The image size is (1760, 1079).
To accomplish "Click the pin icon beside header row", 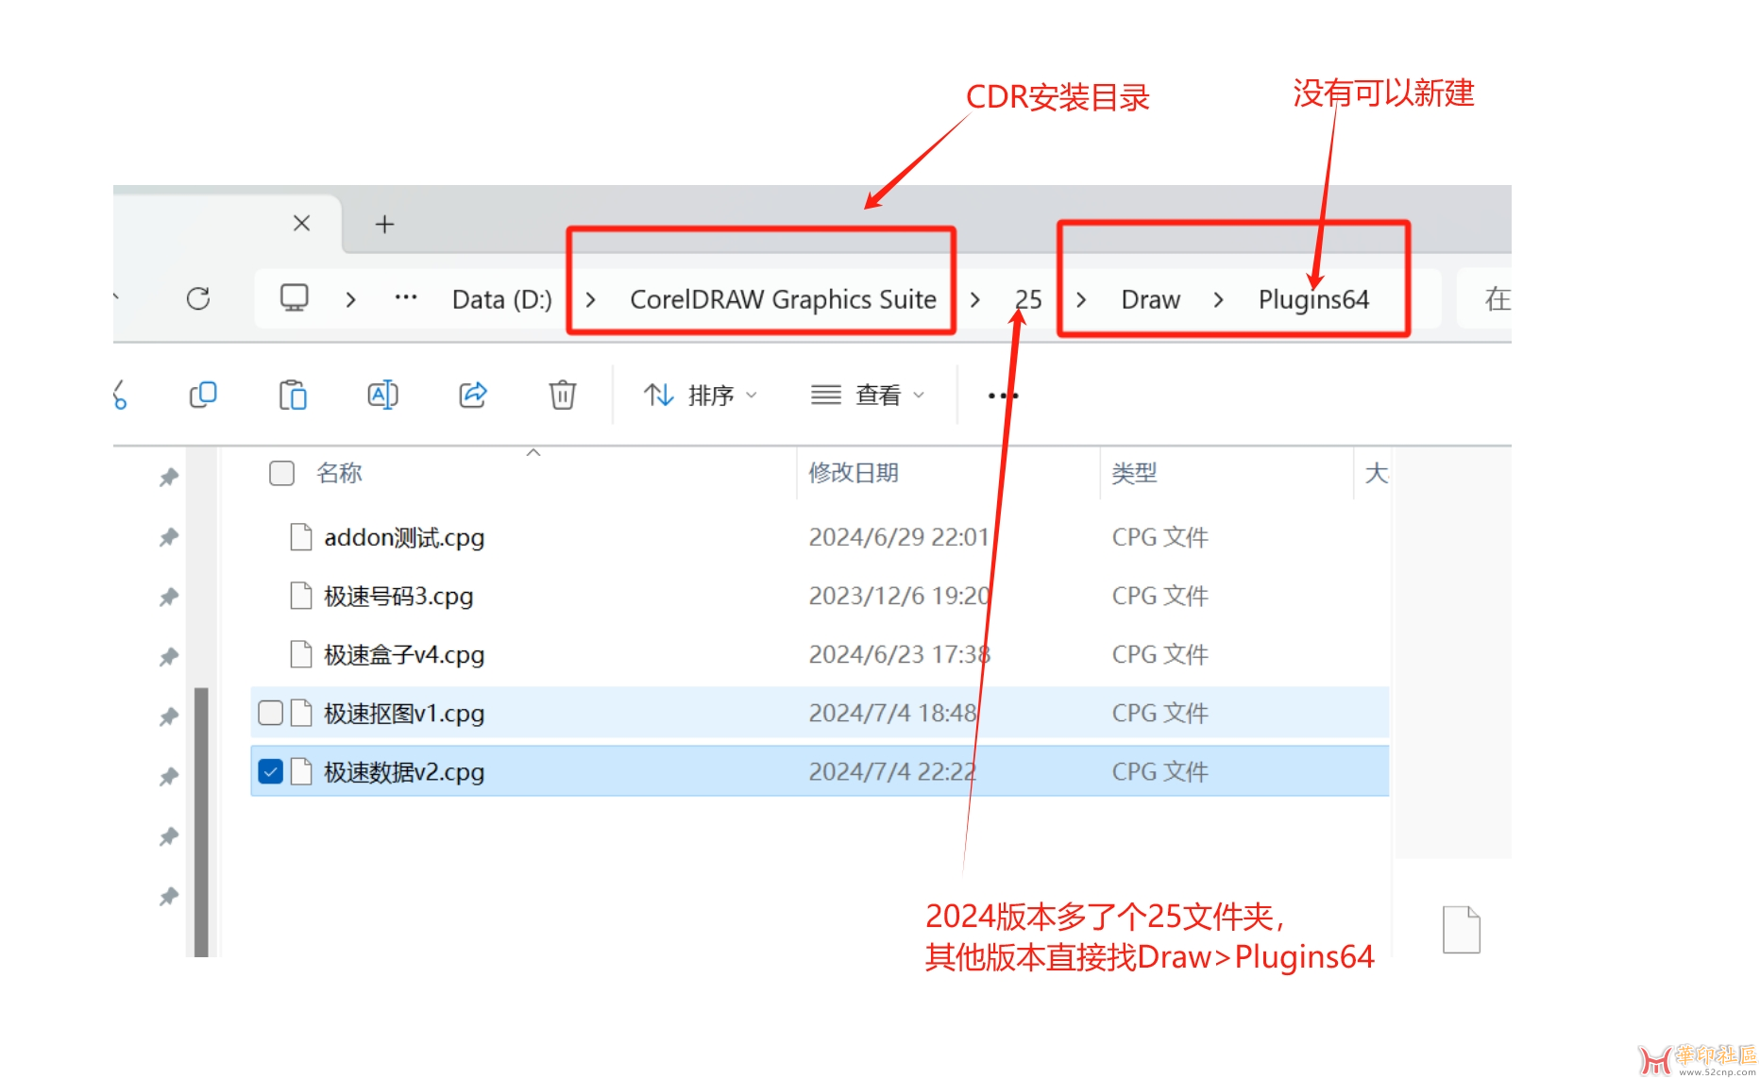I will tap(169, 478).
